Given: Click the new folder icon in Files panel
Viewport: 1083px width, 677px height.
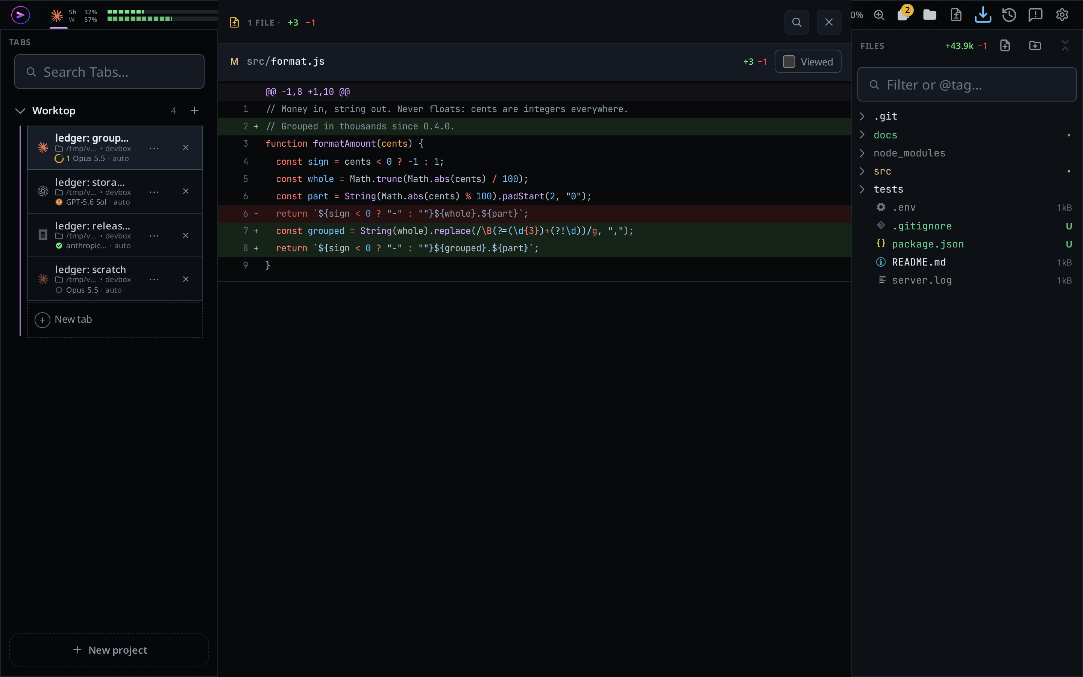Looking at the screenshot, I should (x=1035, y=46).
